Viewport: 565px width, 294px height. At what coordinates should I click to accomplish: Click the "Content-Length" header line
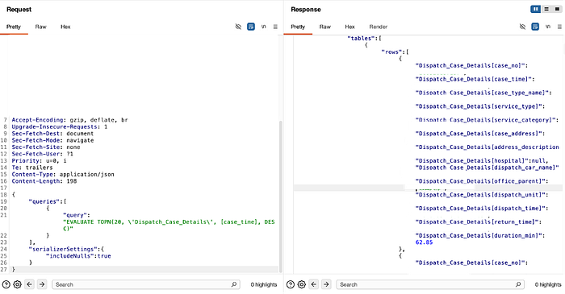click(44, 181)
